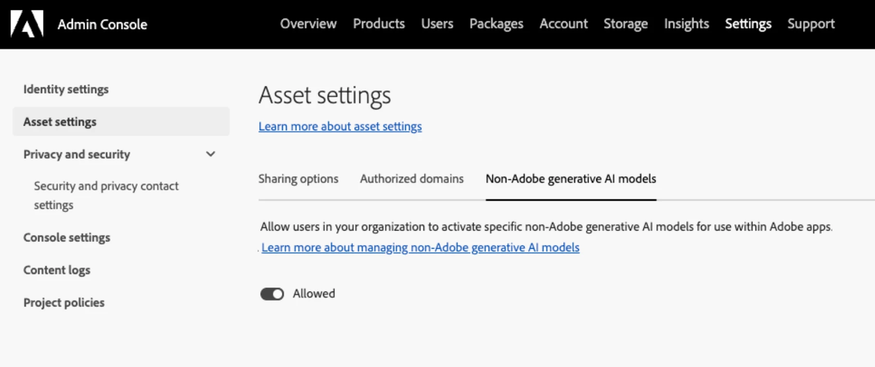Select the Non-Adobe generative AI models tab

click(570, 179)
